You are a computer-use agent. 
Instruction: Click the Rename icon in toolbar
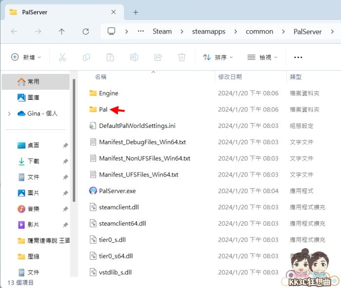[134, 57]
